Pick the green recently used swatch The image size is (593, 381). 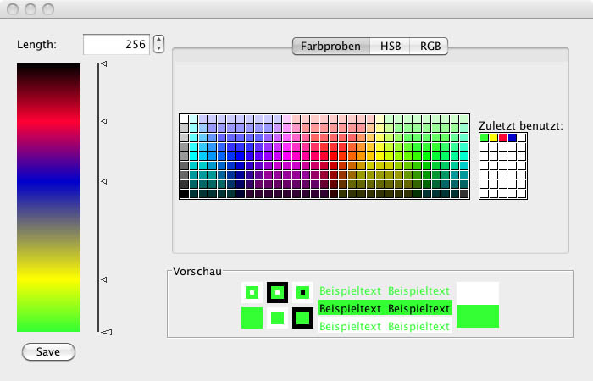(485, 137)
